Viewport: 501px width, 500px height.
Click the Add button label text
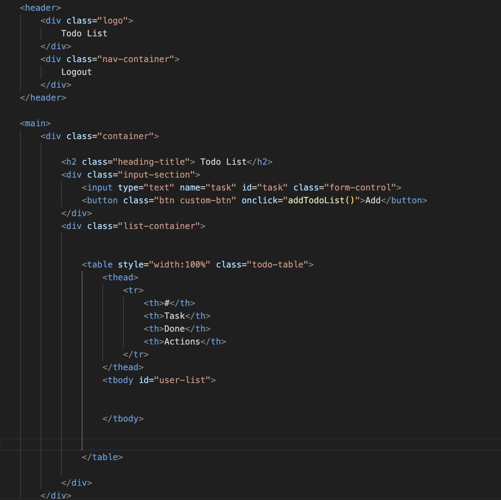[373, 200]
